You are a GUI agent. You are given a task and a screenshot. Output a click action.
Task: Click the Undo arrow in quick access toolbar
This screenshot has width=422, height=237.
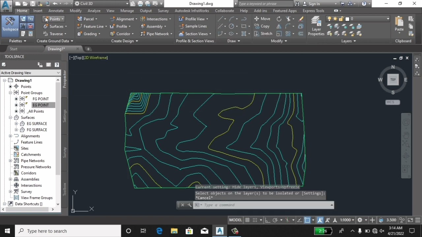(55, 4)
